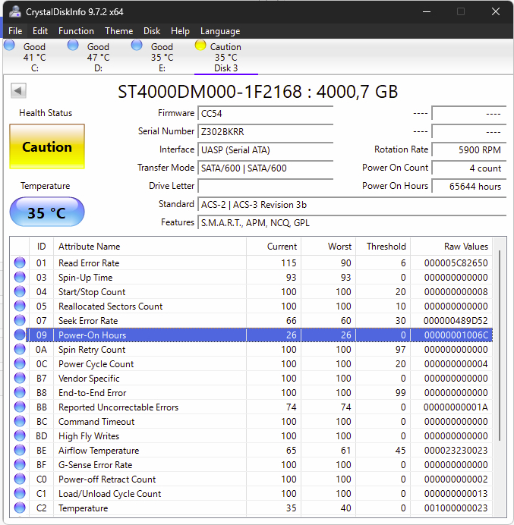514x525 pixels.
Task: Open the Theme menu
Action: pyautogui.click(x=119, y=31)
